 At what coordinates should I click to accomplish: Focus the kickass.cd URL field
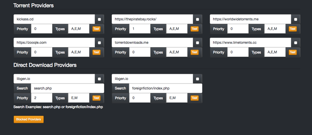coord(54,19)
